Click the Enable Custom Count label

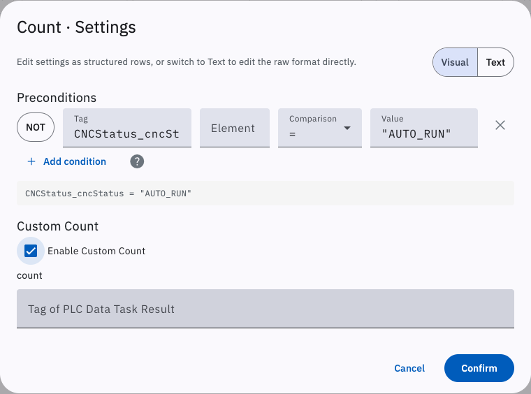(96, 251)
